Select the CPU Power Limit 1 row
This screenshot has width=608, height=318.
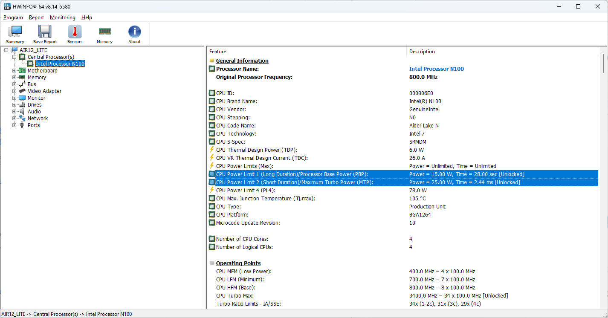point(403,174)
